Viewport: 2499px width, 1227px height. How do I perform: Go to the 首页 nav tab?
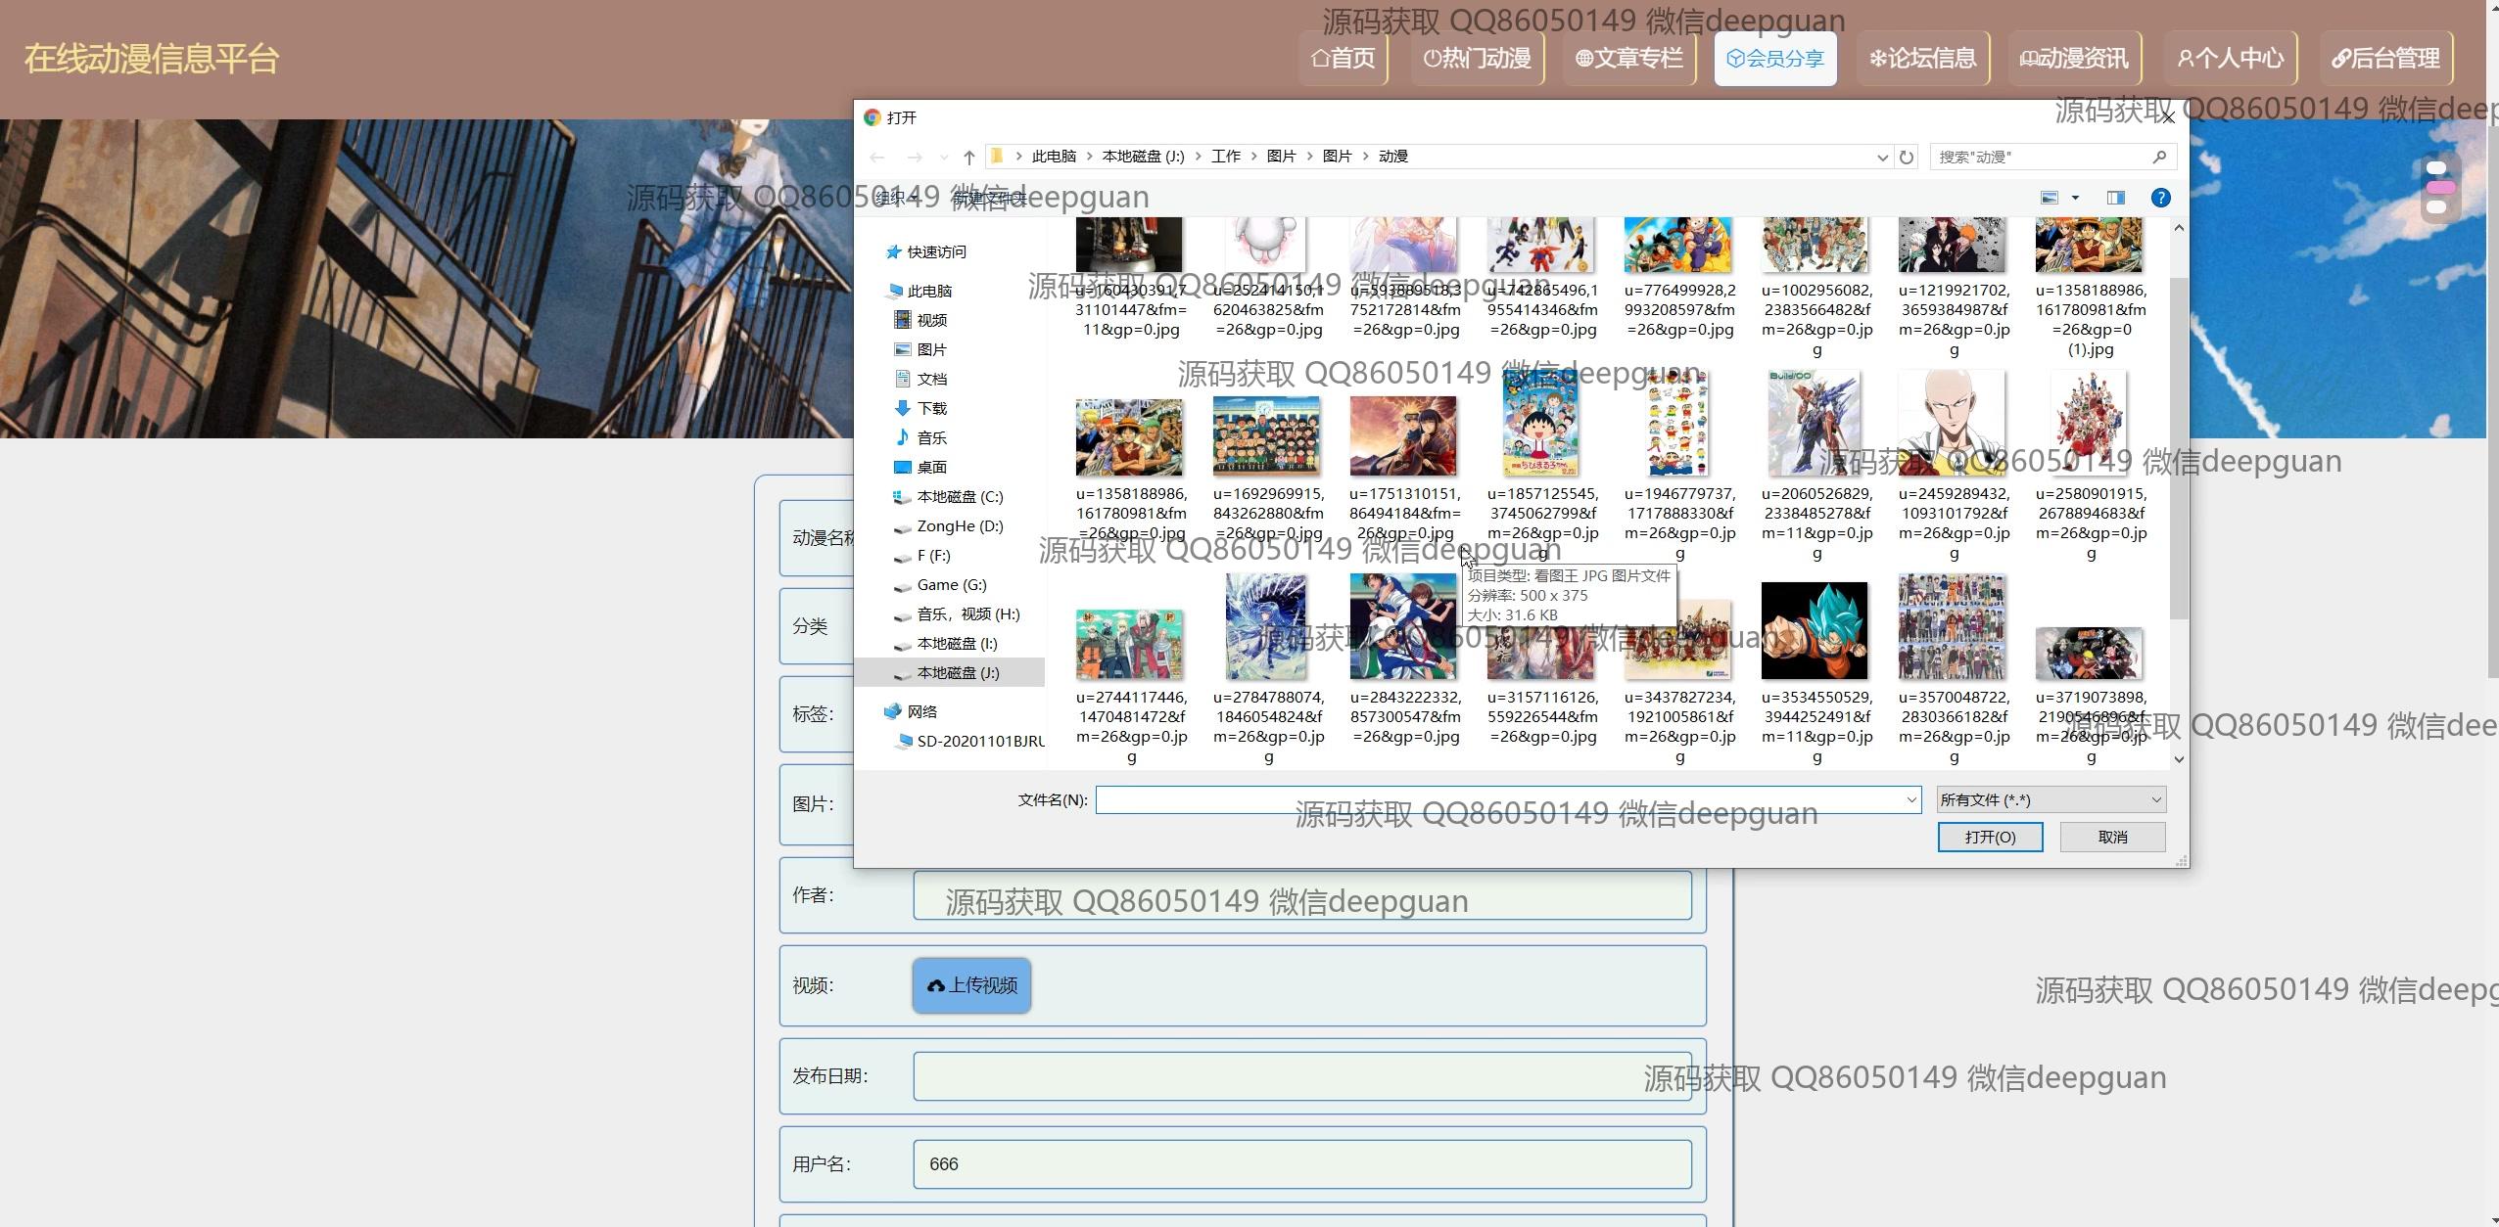click(1344, 59)
